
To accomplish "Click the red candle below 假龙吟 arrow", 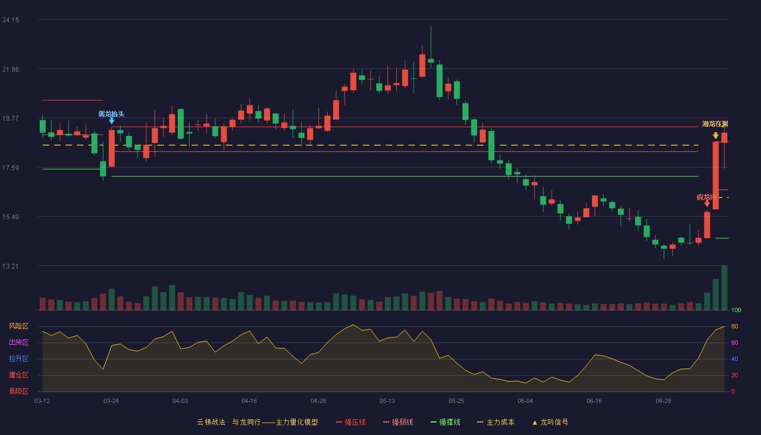I will click(x=707, y=225).
